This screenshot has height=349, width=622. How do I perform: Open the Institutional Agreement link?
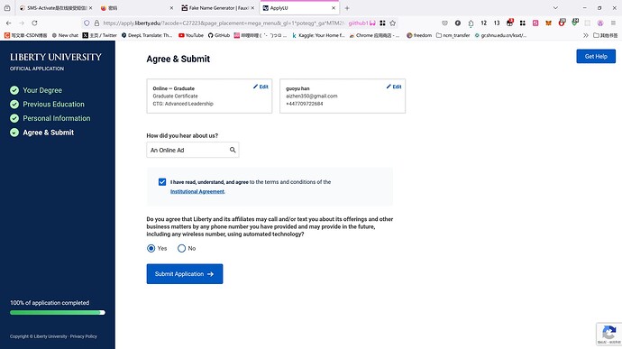[x=197, y=191]
